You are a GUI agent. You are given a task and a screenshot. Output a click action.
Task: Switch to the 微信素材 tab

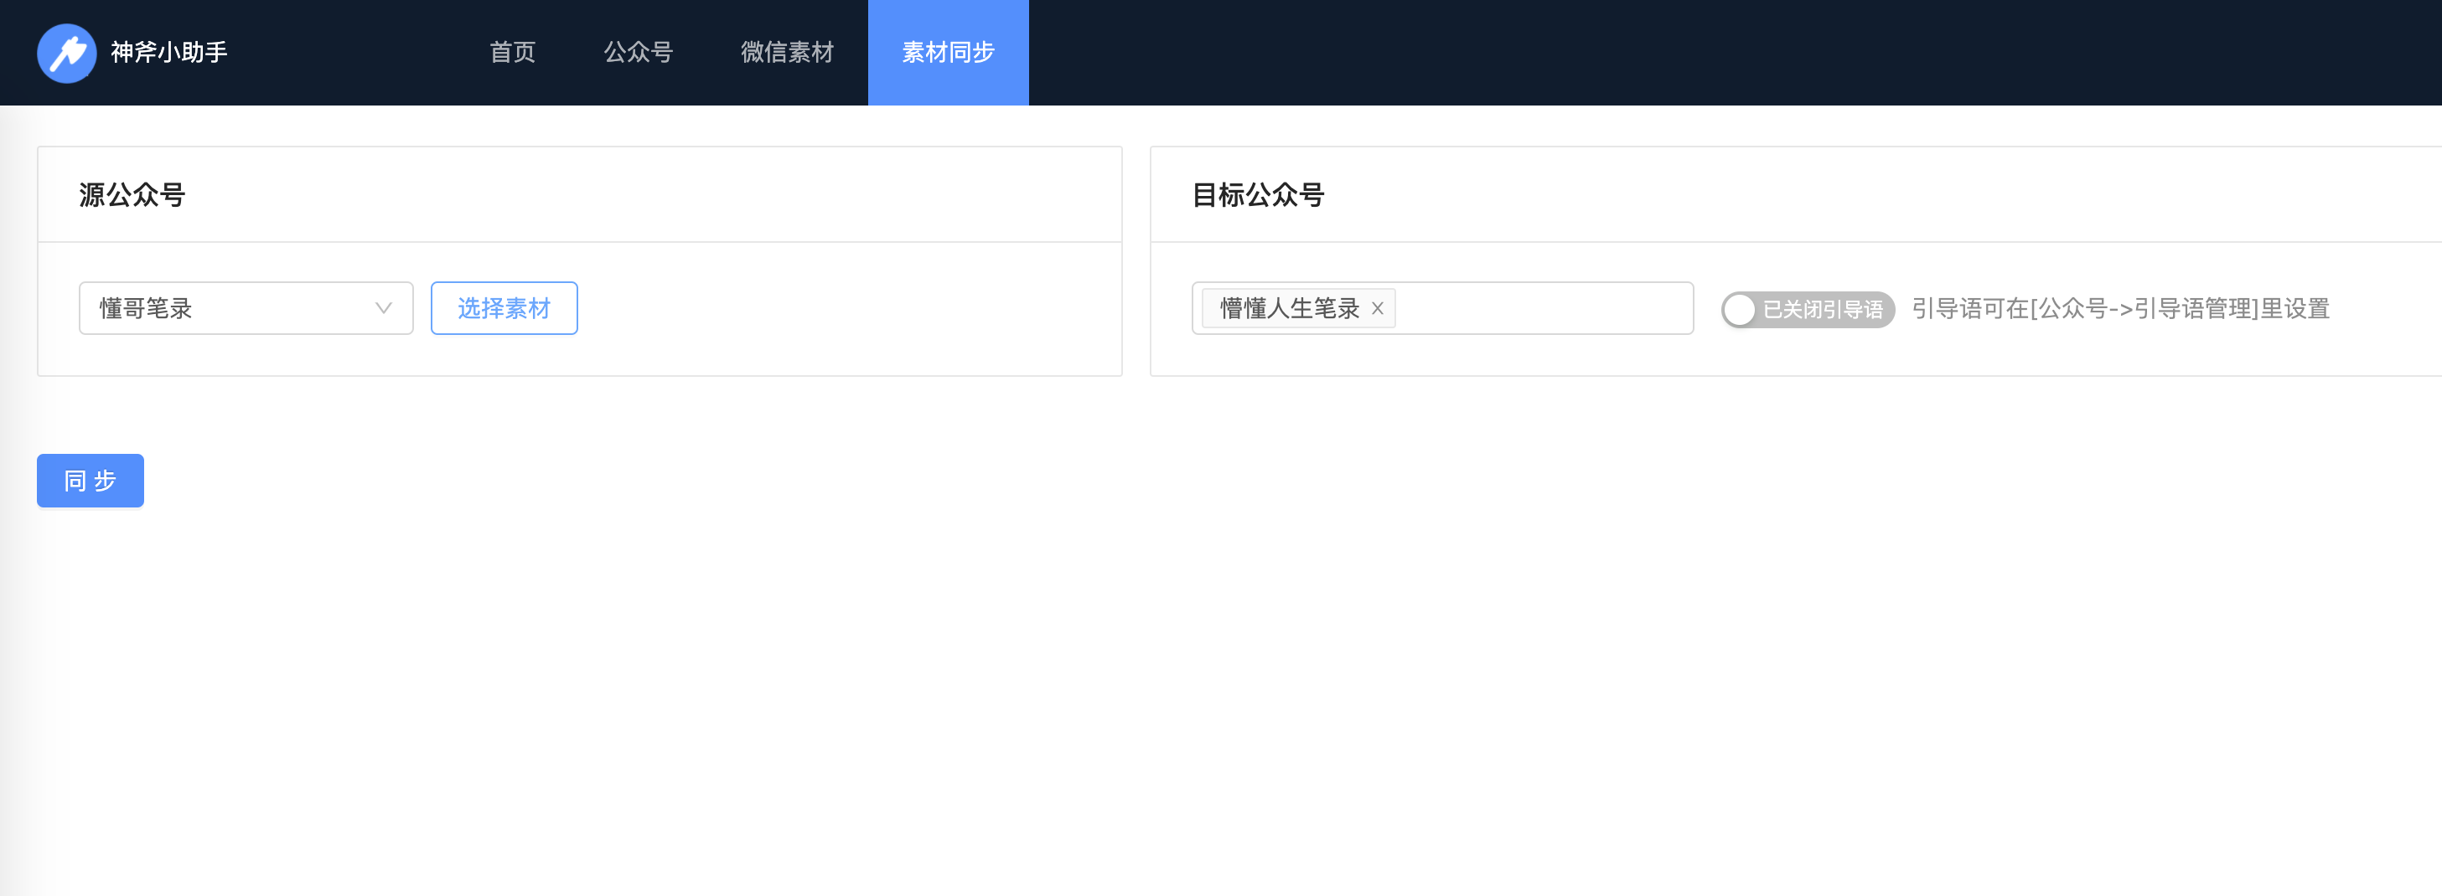pyautogui.click(x=787, y=52)
